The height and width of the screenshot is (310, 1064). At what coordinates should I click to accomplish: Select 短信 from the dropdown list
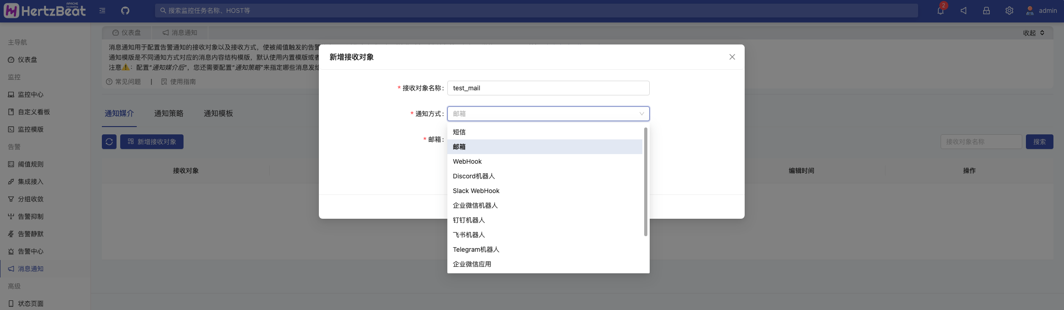tap(459, 132)
